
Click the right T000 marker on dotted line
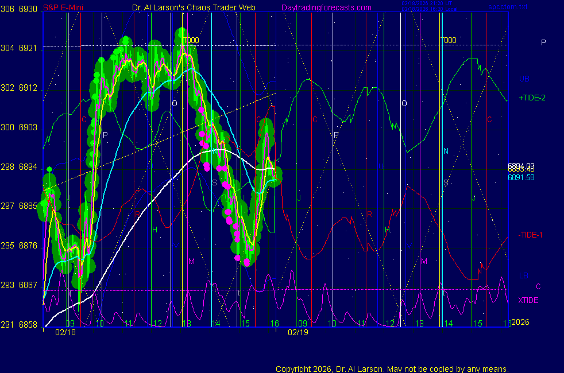coord(448,40)
